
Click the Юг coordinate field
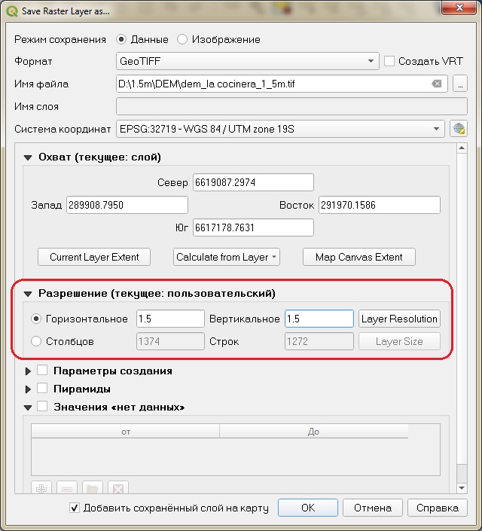point(253,227)
